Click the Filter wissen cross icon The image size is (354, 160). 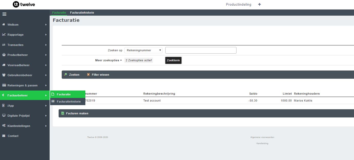pyautogui.click(x=88, y=75)
